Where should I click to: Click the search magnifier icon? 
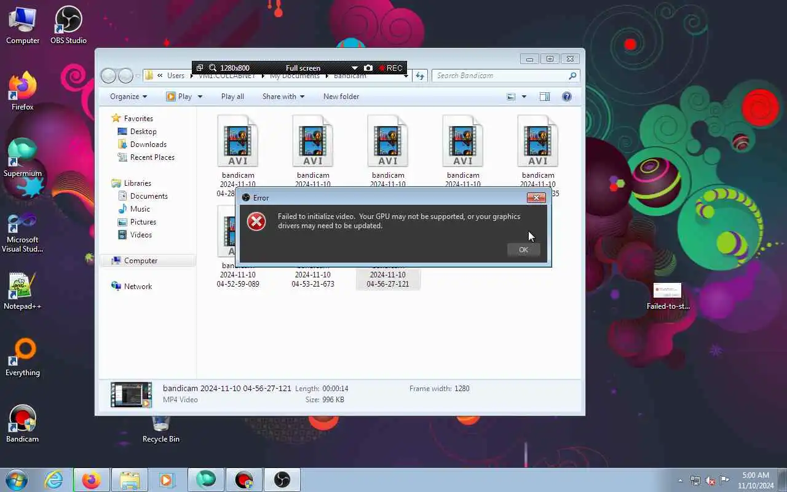coord(572,76)
